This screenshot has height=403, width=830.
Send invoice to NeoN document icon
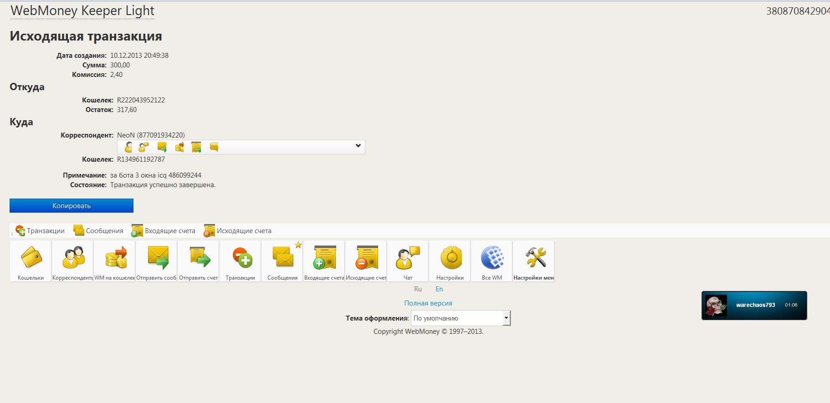(x=196, y=147)
